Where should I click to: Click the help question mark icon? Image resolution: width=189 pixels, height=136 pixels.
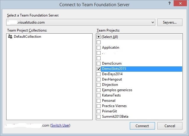coord(169,3)
